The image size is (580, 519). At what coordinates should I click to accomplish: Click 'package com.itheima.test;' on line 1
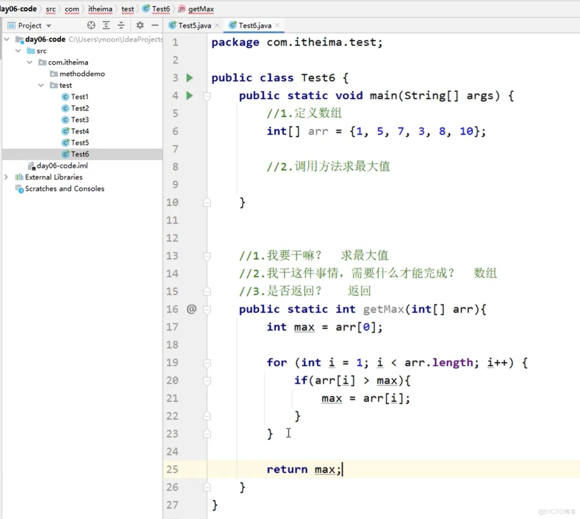click(x=297, y=42)
